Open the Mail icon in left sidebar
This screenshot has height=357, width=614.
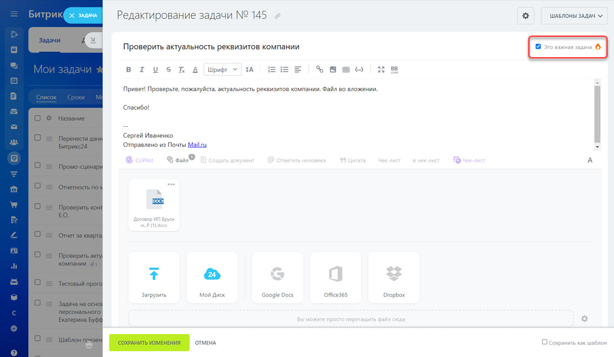click(x=14, y=127)
